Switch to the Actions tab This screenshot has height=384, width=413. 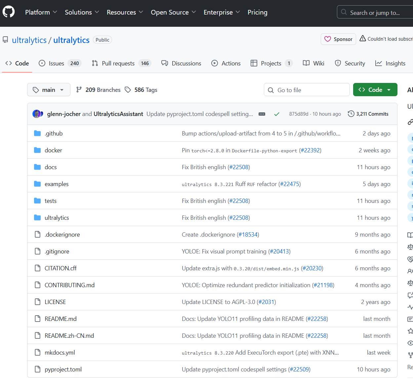click(226, 63)
